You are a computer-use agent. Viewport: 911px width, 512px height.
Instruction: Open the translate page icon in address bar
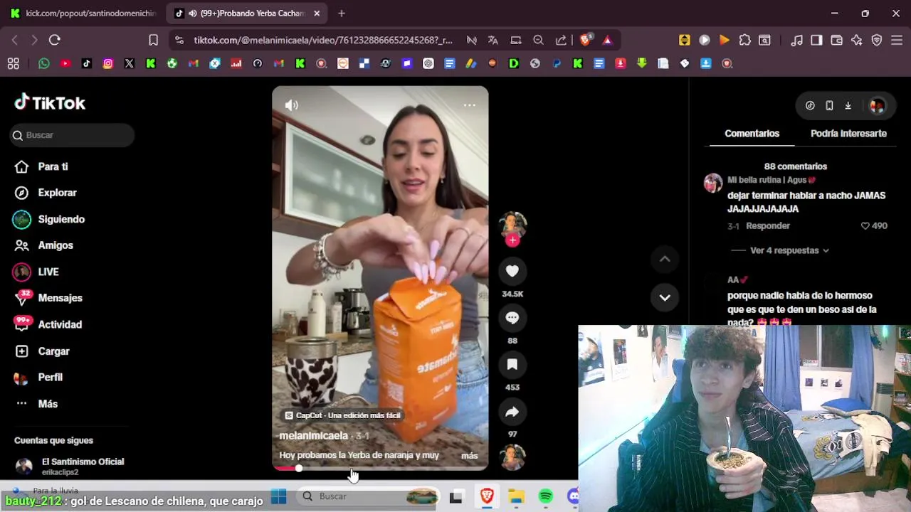pyautogui.click(x=493, y=41)
